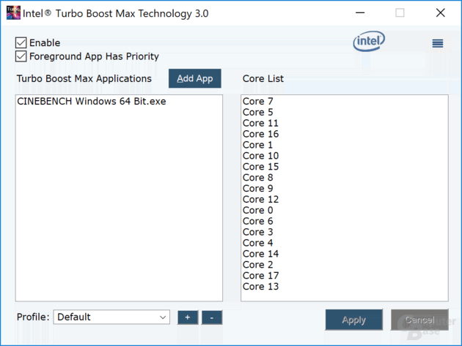
Task: Select Core 16 in Core List
Action: pos(345,134)
